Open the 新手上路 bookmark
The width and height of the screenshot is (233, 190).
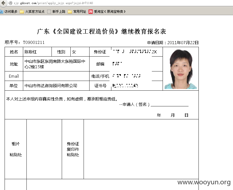click(56, 11)
